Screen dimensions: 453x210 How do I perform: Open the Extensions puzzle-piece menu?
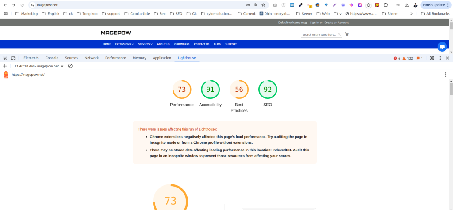[x=385, y=5]
